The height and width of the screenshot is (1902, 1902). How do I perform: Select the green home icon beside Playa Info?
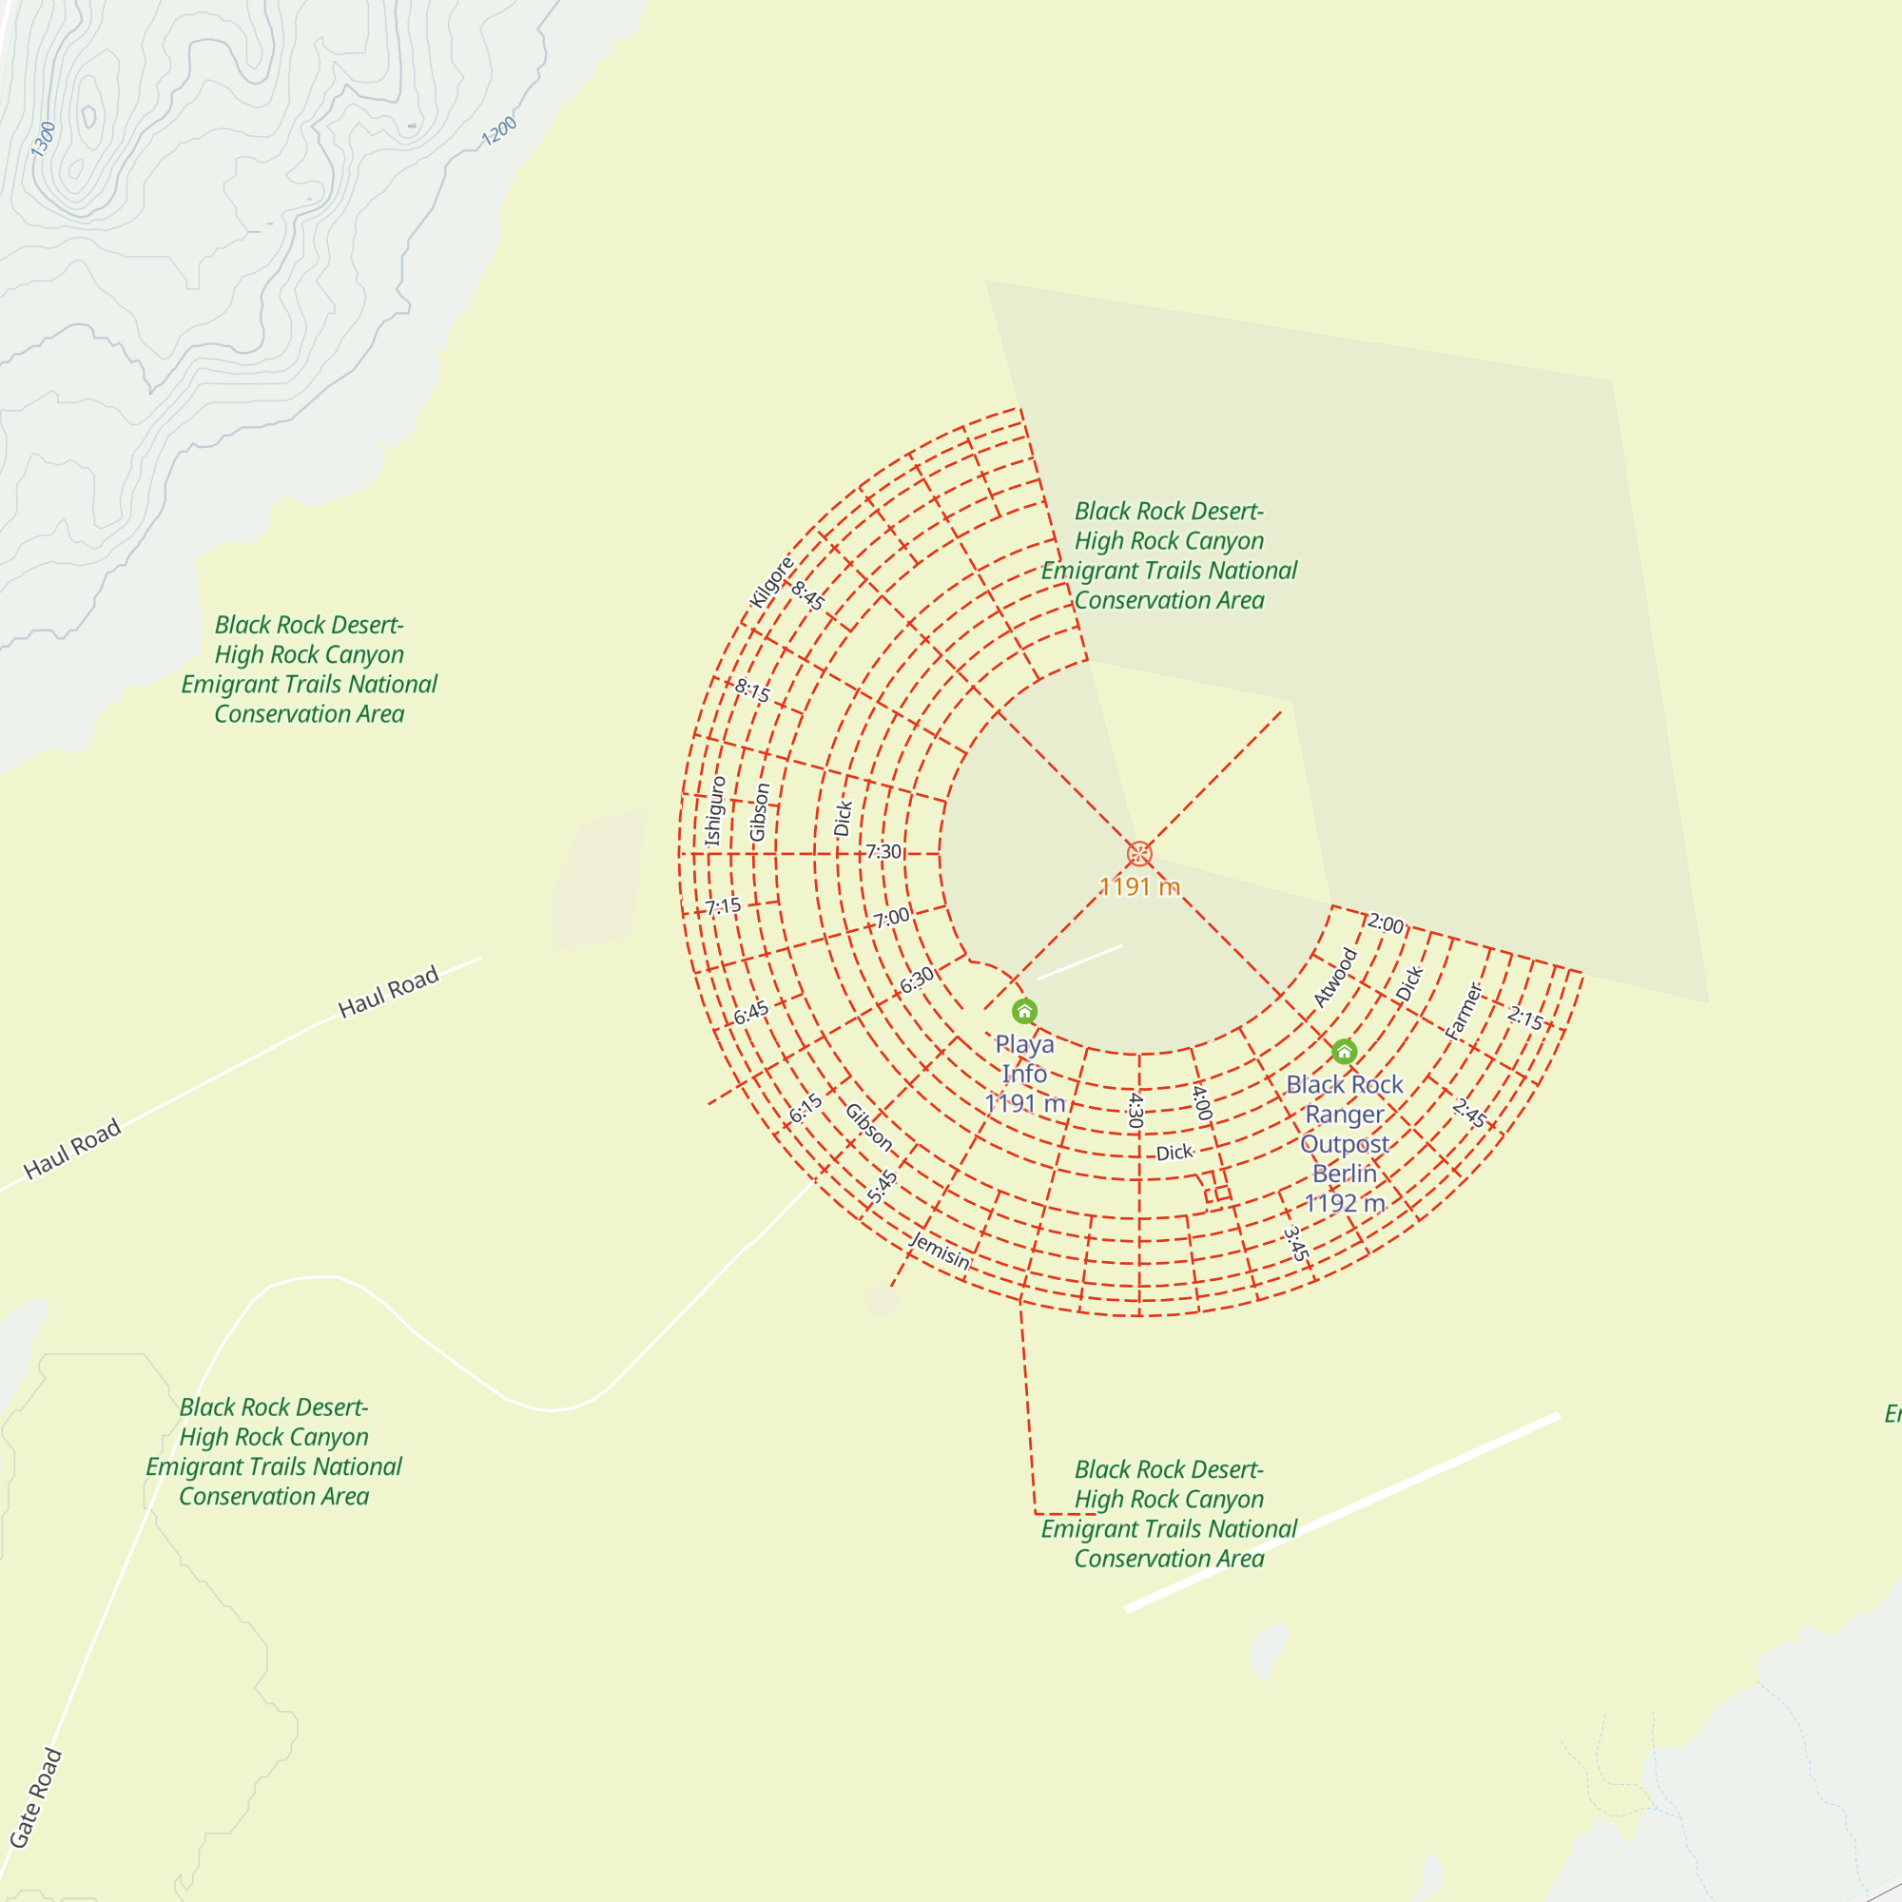click(x=1025, y=1010)
